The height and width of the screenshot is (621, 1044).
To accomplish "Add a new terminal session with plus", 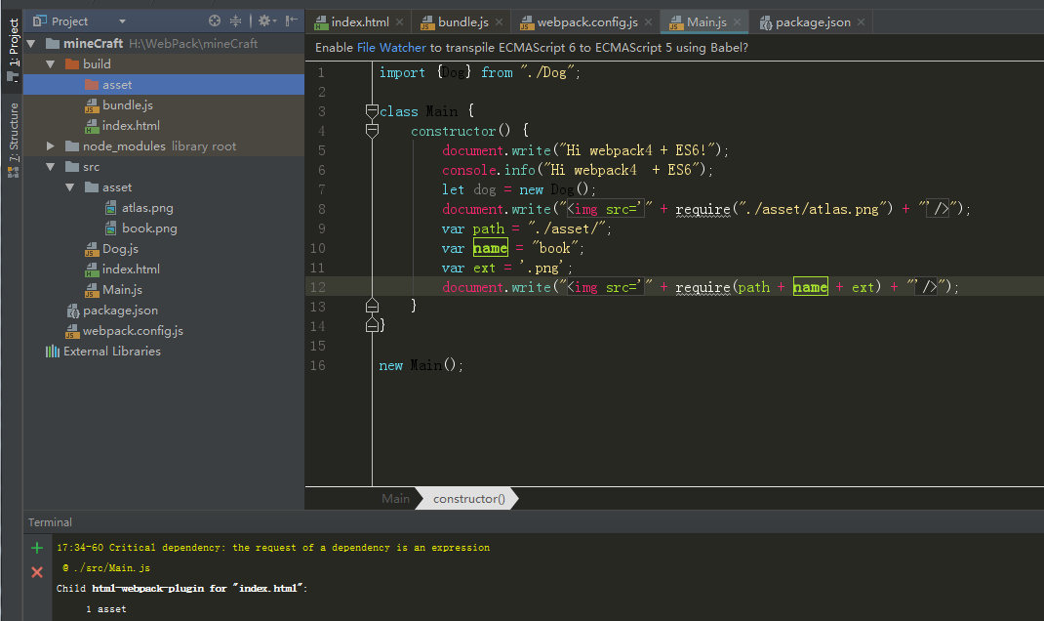I will pyautogui.click(x=37, y=548).
